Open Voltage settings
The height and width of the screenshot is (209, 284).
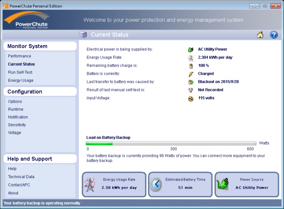point(15,133)
